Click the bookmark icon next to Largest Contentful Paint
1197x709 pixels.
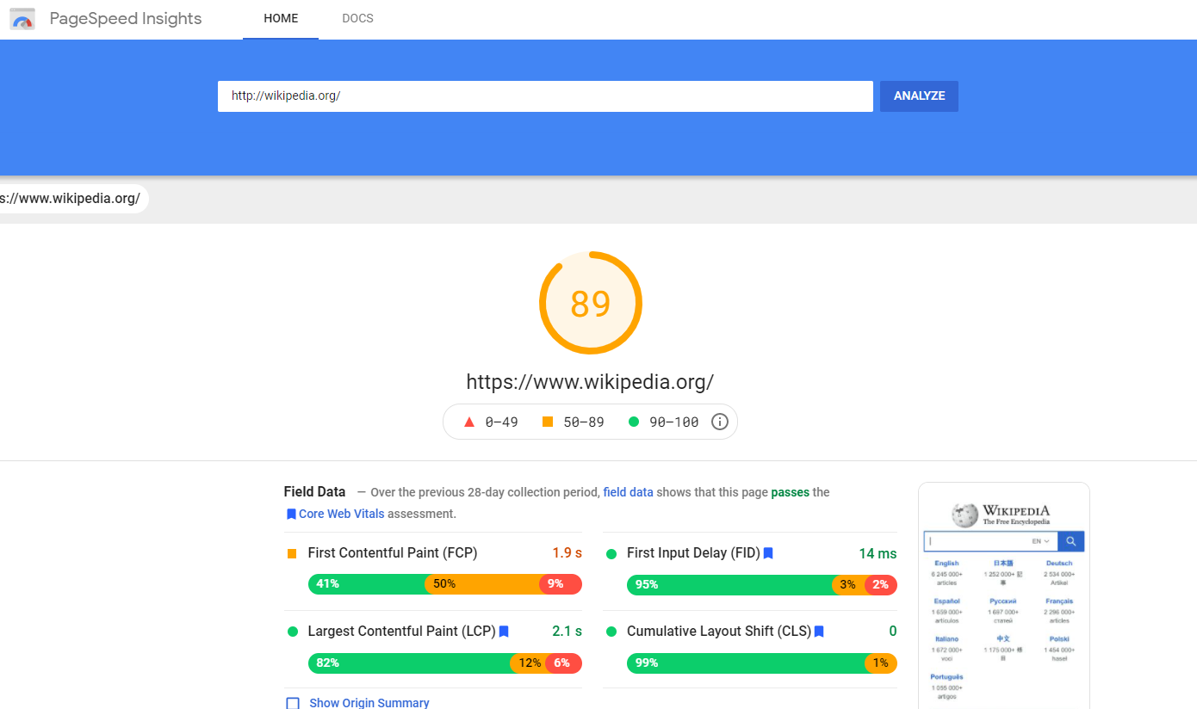pos(504,632)
